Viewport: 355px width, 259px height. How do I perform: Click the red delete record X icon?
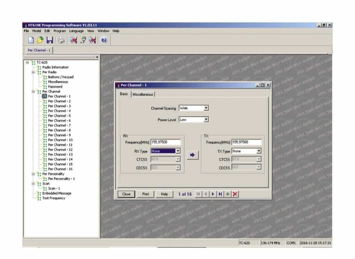pos(235,194)
